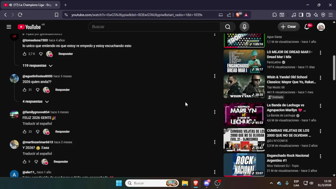Open Enganchados Dread Mar I thumbnail
The width and height of the screenshot is (336, 189).
point(244,61)
